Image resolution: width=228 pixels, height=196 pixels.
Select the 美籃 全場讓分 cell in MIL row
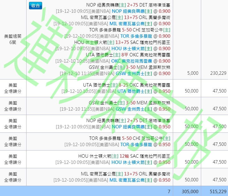[13, 177]
